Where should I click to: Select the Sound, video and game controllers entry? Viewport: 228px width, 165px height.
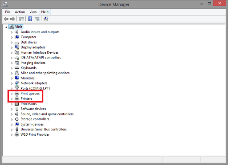pos(47,114)
